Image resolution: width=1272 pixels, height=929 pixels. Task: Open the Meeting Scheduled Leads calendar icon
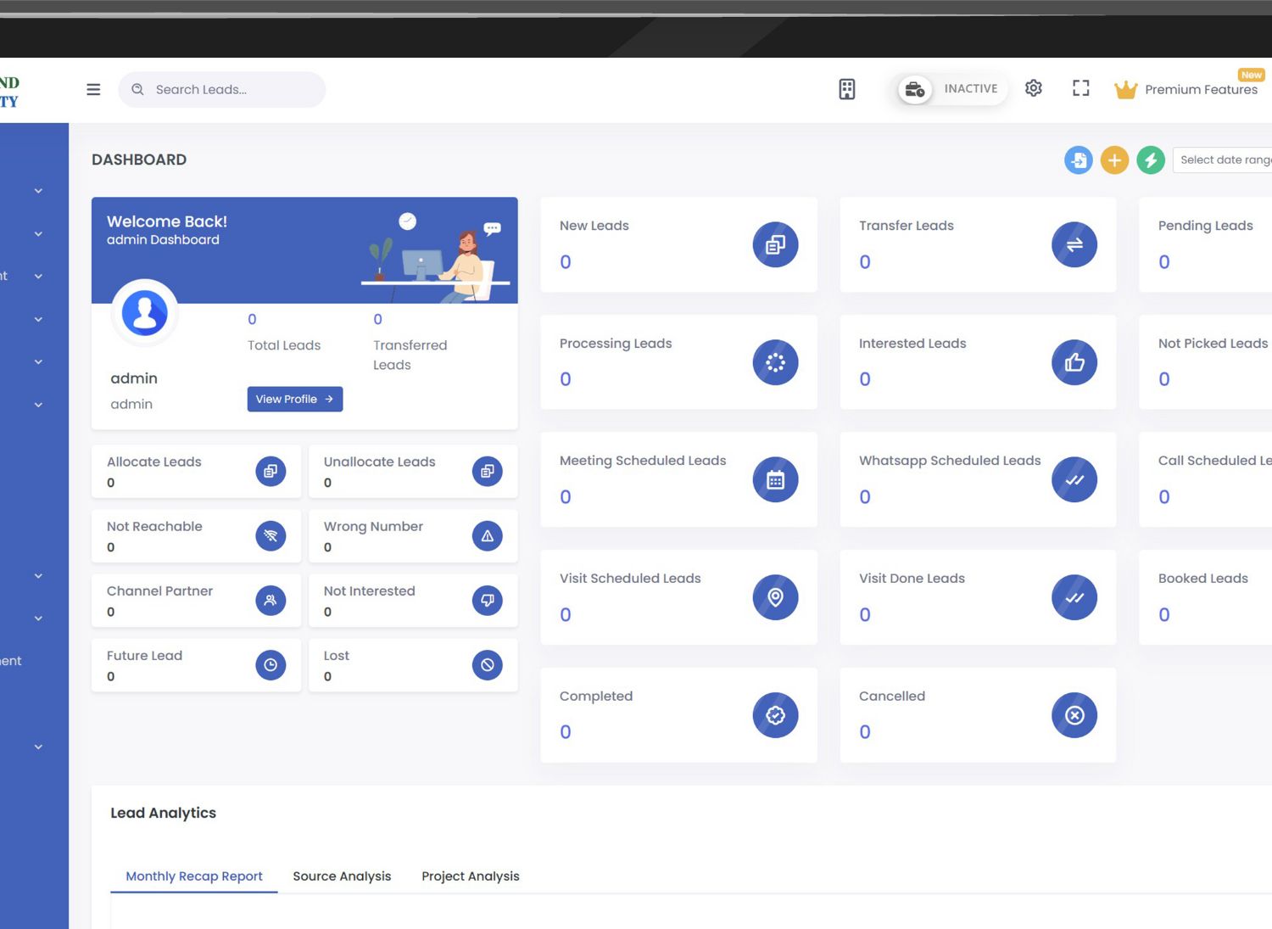[775, 480]
